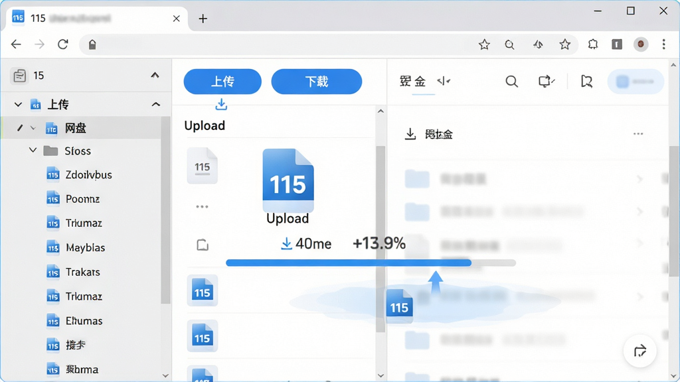Click the blue download icon above the Upload heading
The image size is (680, 382).
(221, 104)
